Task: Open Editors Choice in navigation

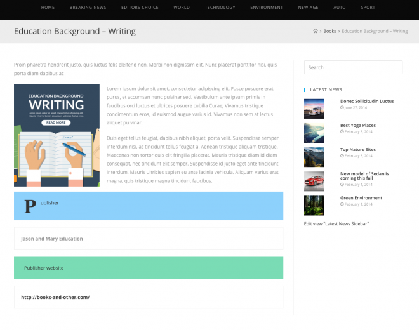Action: [x=140, y=8]
